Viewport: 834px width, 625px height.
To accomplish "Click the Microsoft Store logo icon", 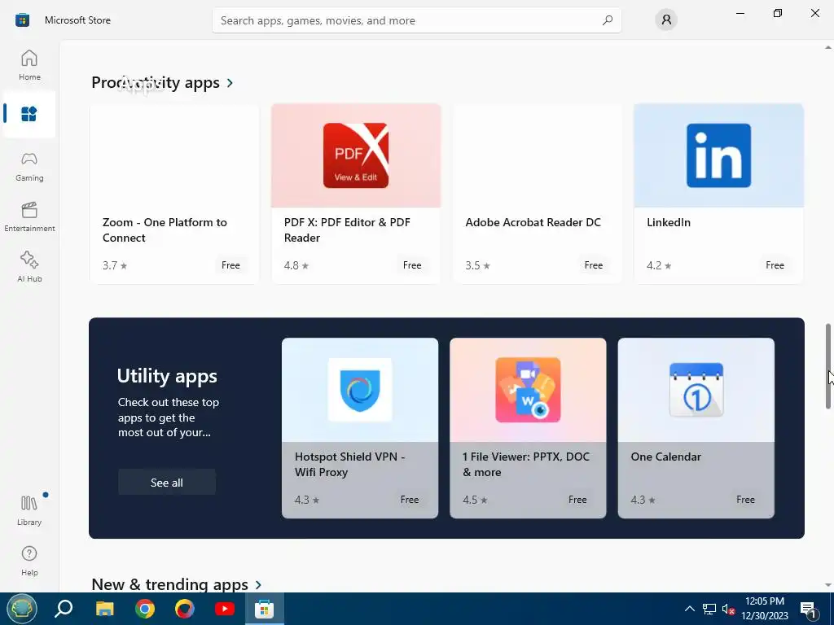I will click(x=22, y=20).
